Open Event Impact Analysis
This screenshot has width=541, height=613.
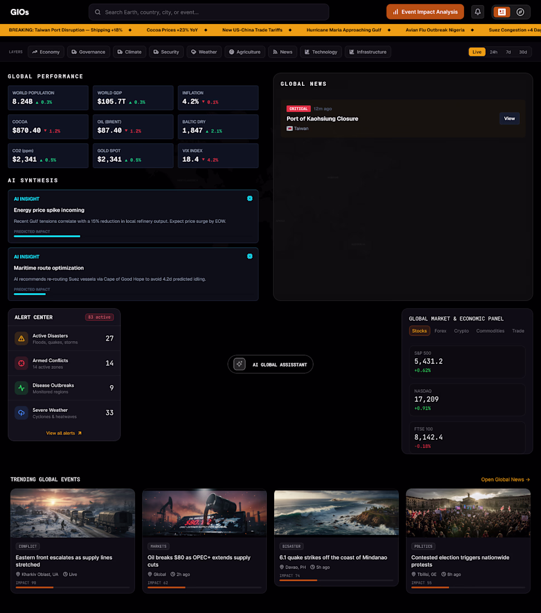click(425, 12)
